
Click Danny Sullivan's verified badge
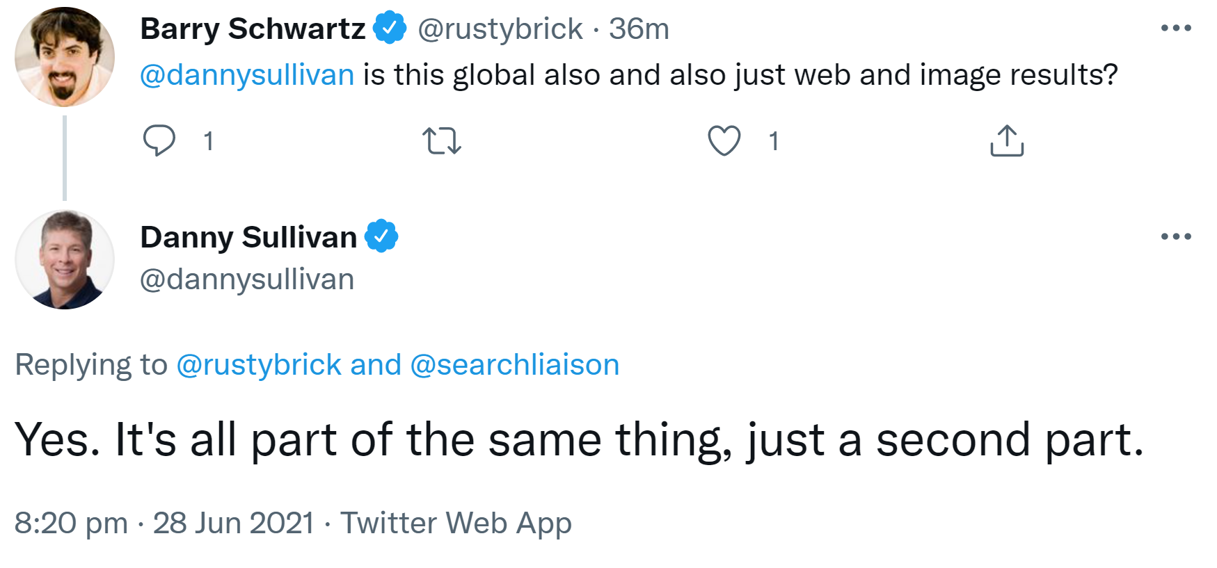click(381, 237)
